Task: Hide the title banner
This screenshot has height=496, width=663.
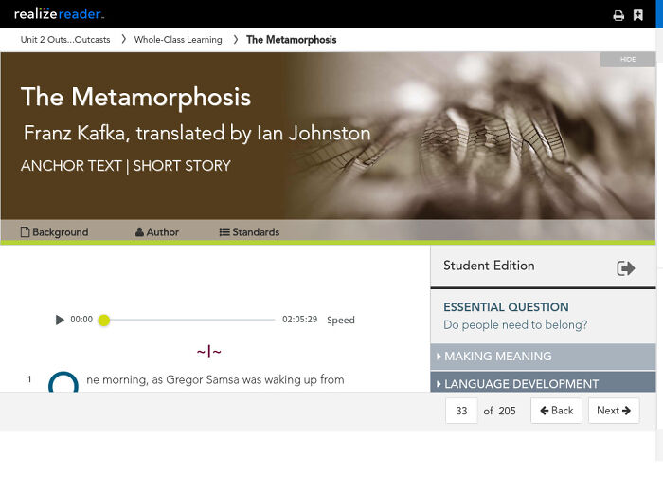Action: point(627,59)
